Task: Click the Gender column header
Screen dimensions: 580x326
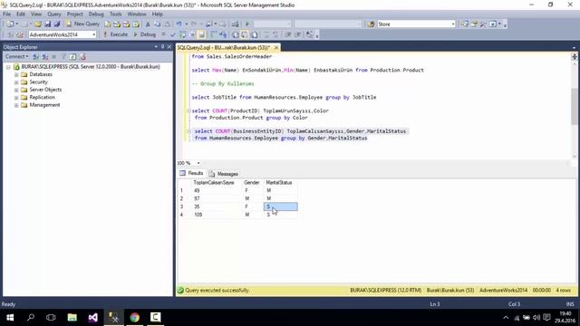Action: click(x=252, y=183)
